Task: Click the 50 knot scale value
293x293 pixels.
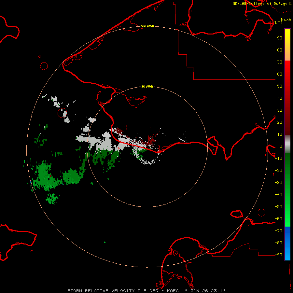Action: point(280,86)
